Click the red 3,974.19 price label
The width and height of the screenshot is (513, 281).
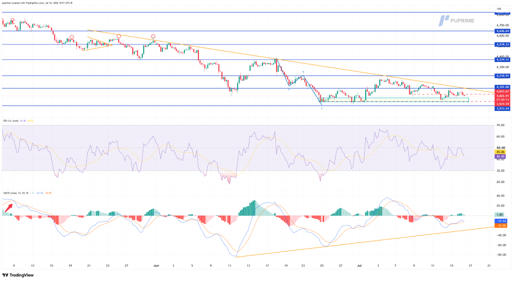pos(502,104)
